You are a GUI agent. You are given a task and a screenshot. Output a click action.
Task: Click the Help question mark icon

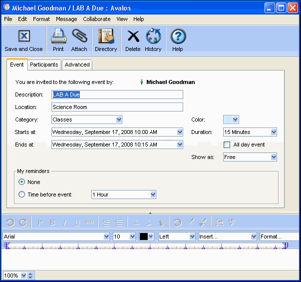(x=178, y=36)
